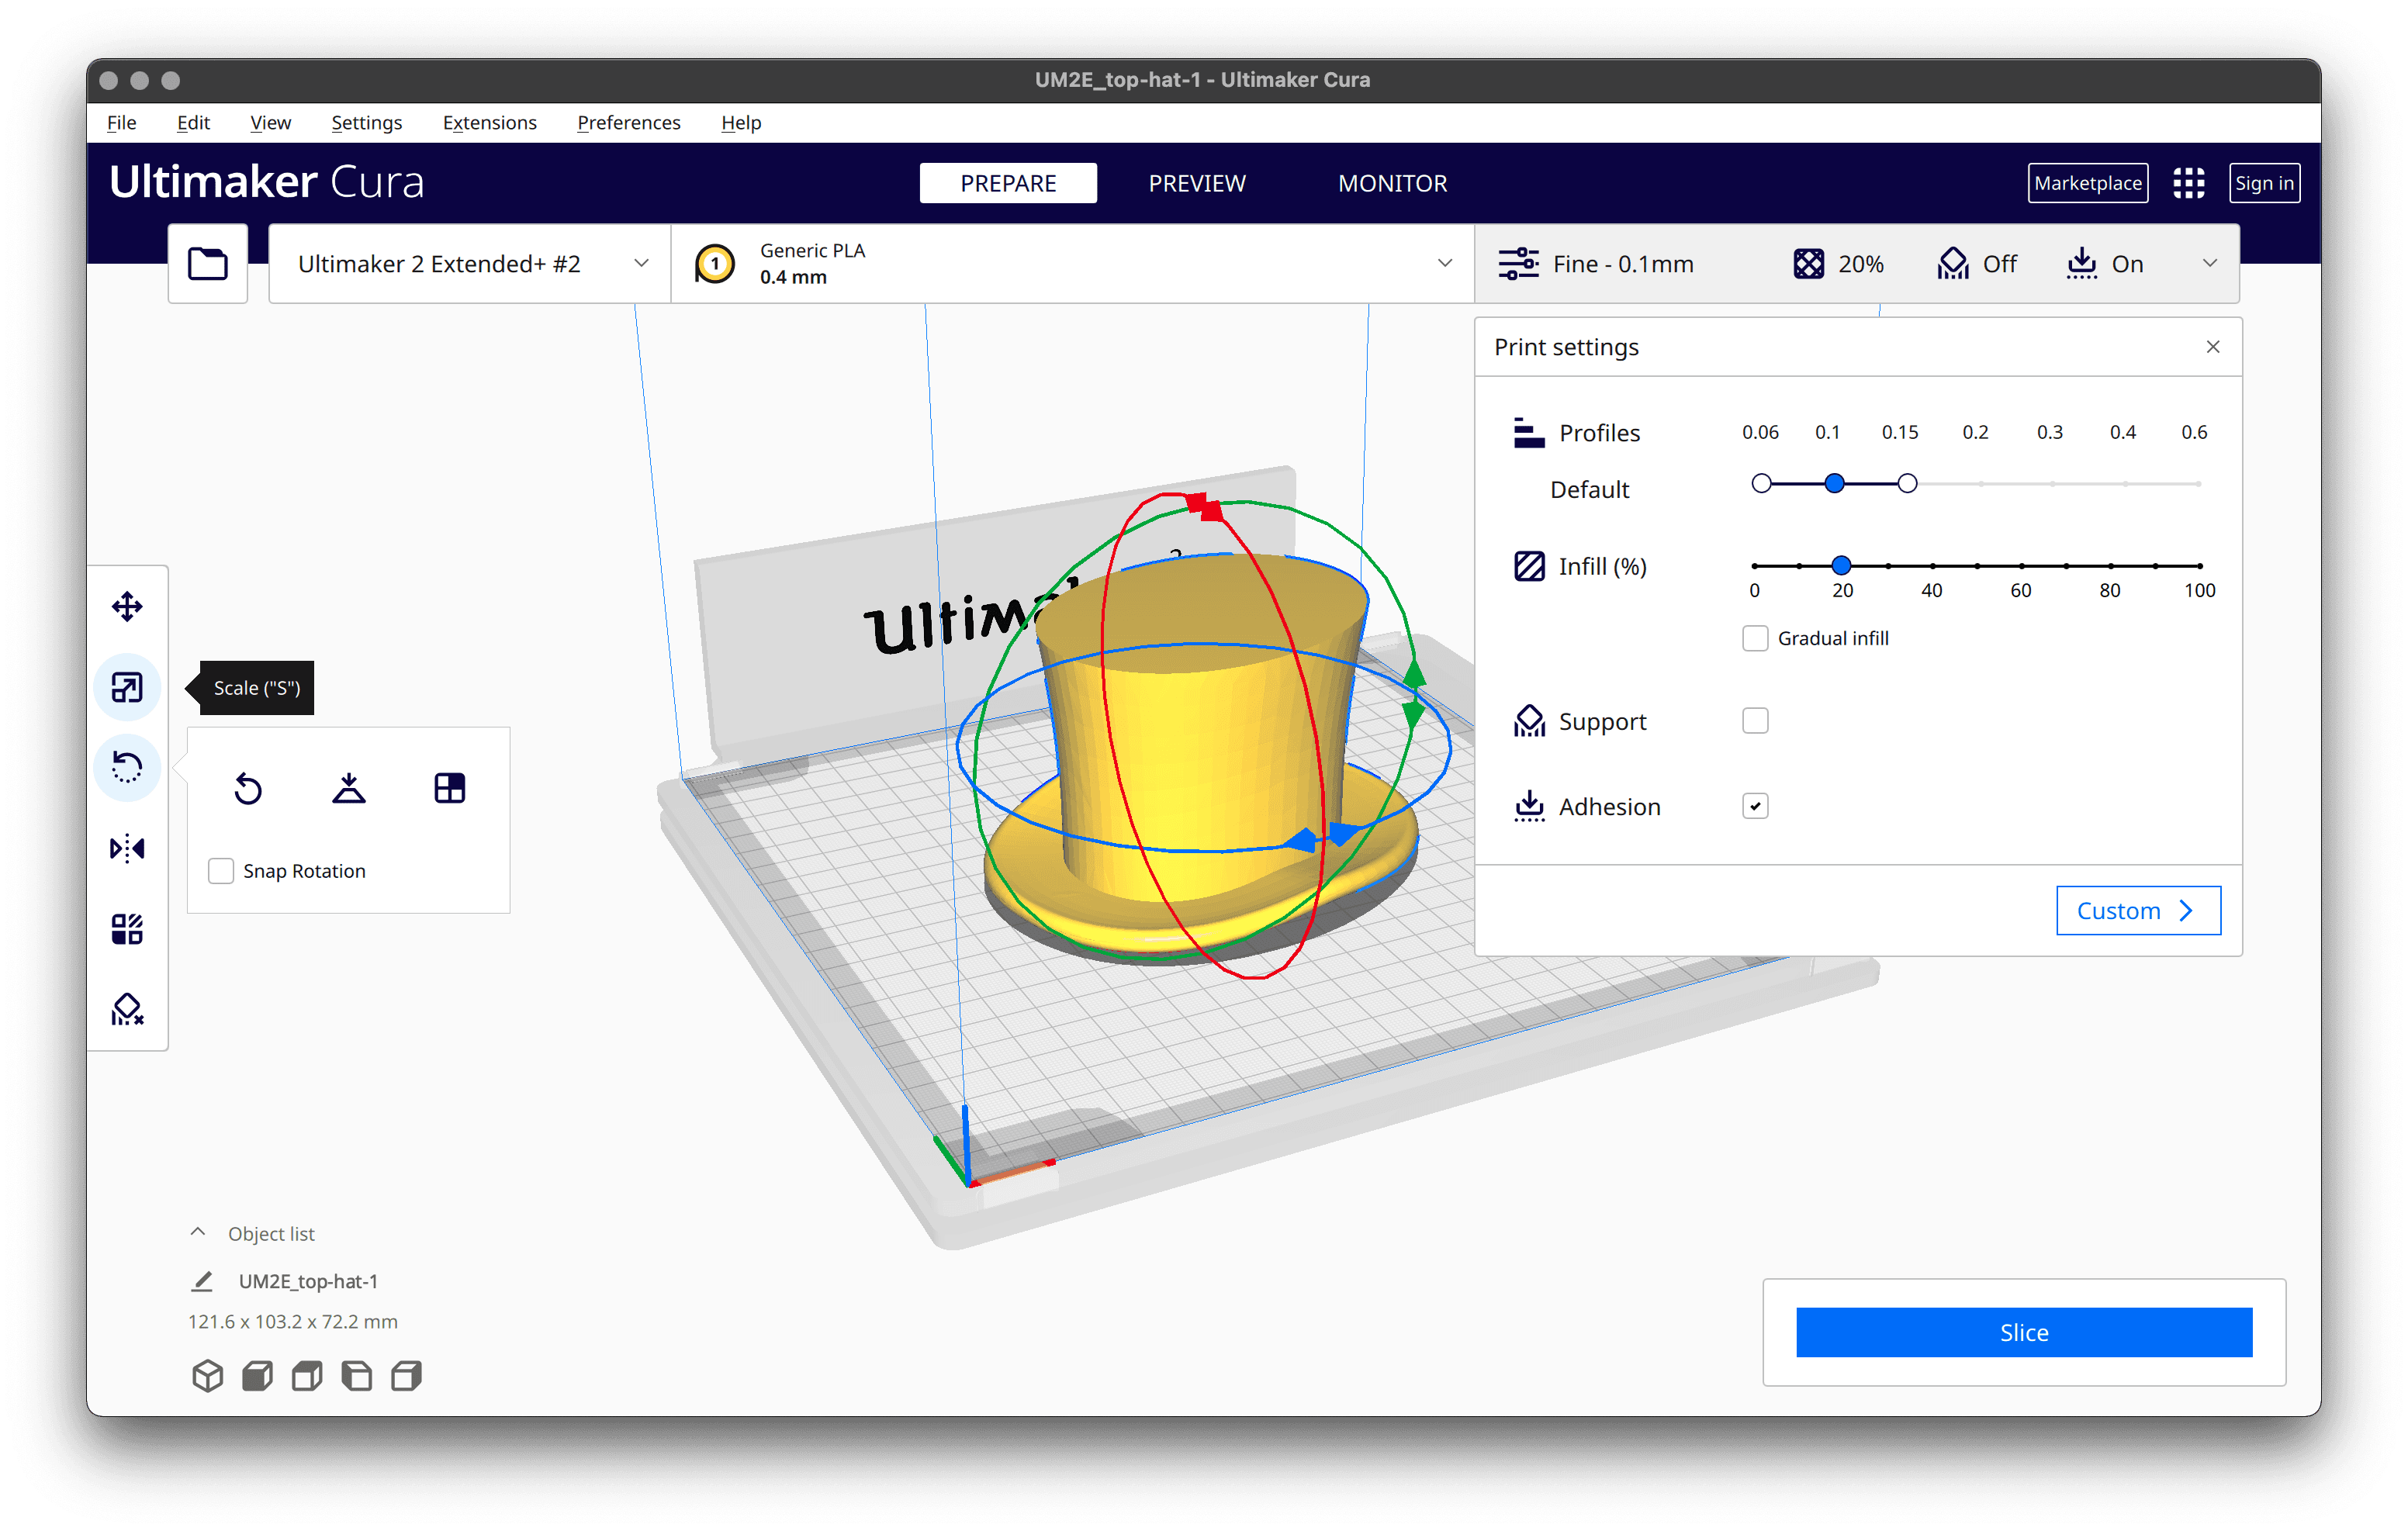
Task: Enable Snap Rotation checkbox
Action: point(220,871)
